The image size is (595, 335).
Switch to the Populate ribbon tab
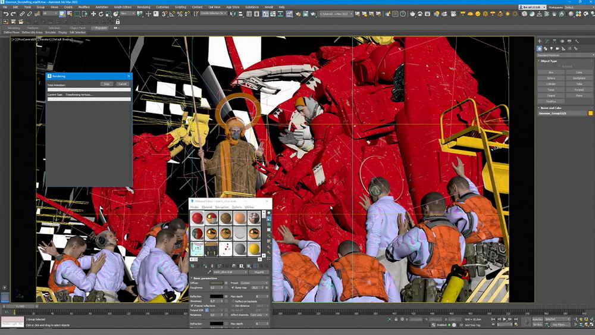click(101, 28)
